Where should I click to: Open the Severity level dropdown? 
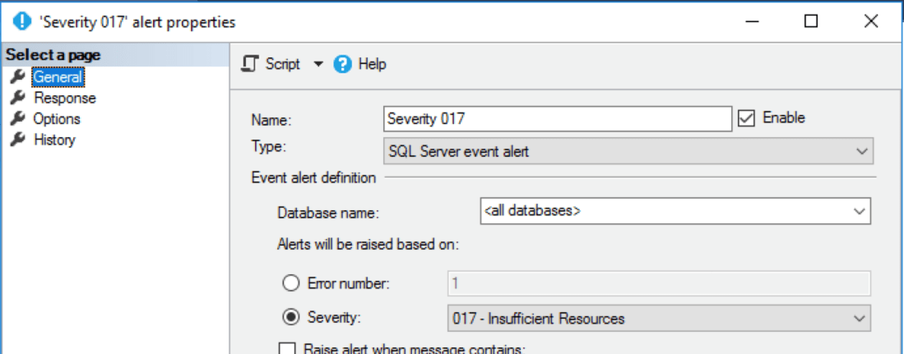tap(860, 318)
